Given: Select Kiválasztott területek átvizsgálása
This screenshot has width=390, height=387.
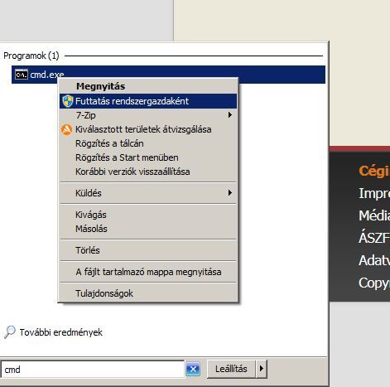Looking at the screenshot, I should (148, 129).
